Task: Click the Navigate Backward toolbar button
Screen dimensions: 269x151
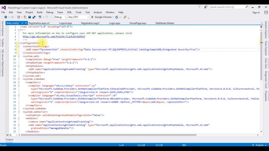Action: (5, 17)
